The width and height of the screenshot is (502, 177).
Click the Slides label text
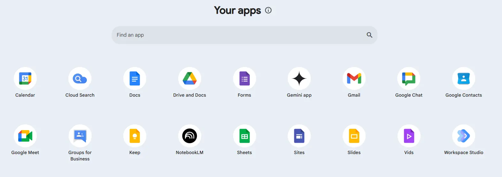coord(354,152)
